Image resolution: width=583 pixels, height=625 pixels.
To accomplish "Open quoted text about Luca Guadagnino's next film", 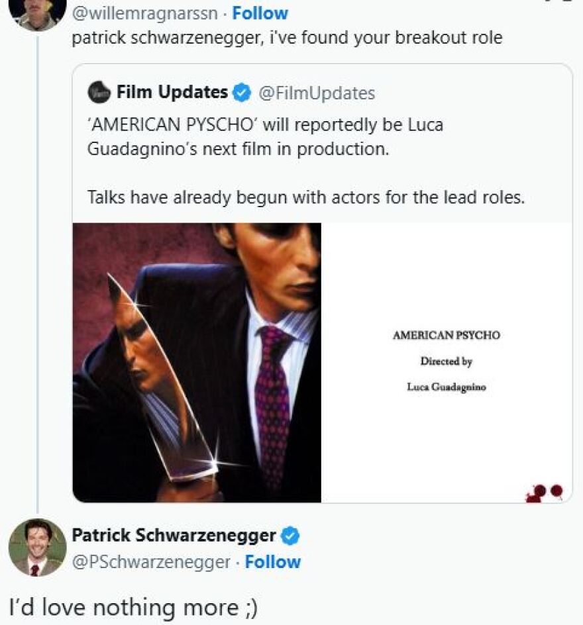I will point(265,136).
